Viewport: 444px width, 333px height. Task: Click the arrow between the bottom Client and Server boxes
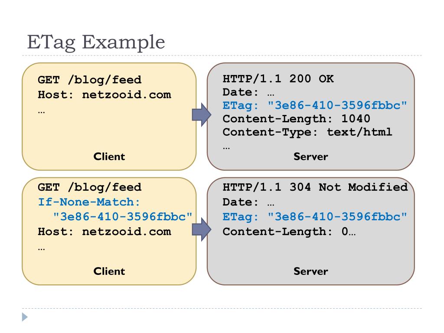[202, 230]
